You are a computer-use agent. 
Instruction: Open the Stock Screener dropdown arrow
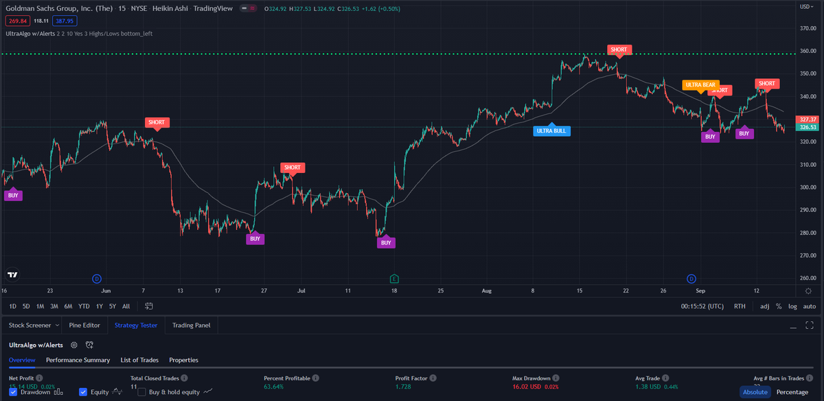(x=56, y=325)
